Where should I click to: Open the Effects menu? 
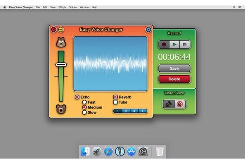pyautogui.click(x=63, y=7)
